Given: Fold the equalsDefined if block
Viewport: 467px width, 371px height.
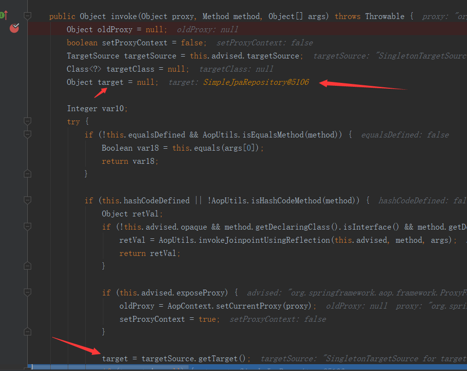Looking at the screenshot, I should pos(27,135).
